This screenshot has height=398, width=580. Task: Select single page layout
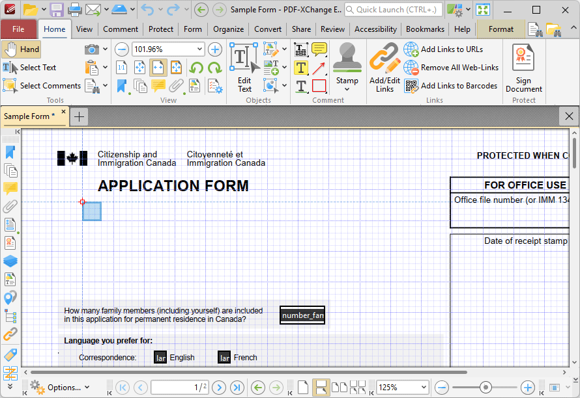pos(302,388)
